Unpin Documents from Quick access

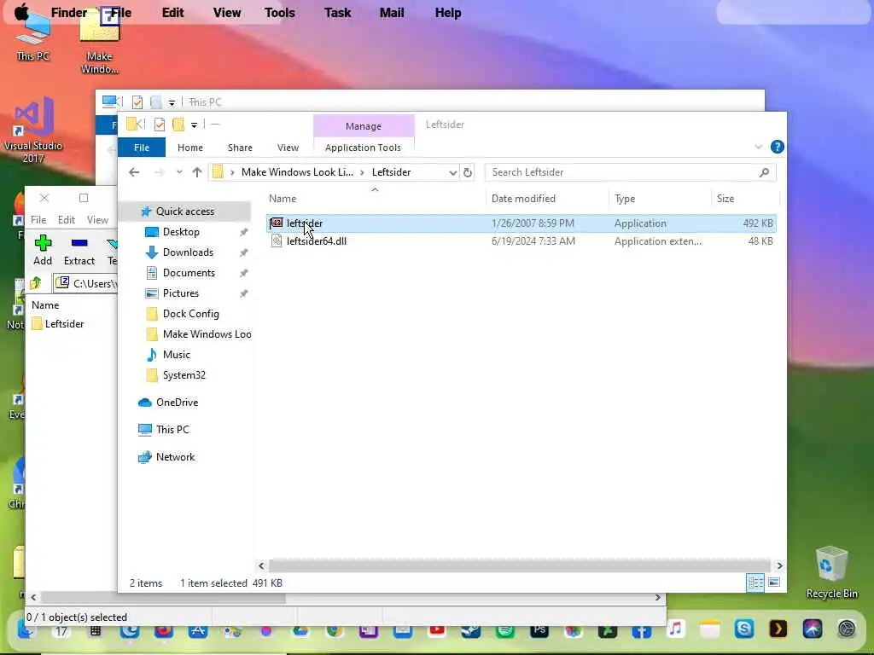[x=243, y=274]
